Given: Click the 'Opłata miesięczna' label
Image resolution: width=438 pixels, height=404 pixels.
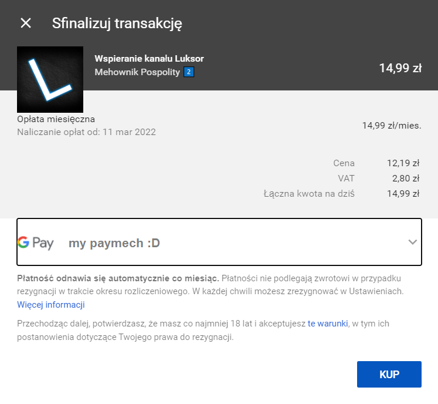Looking at the screenshot, I should (56, 119).
